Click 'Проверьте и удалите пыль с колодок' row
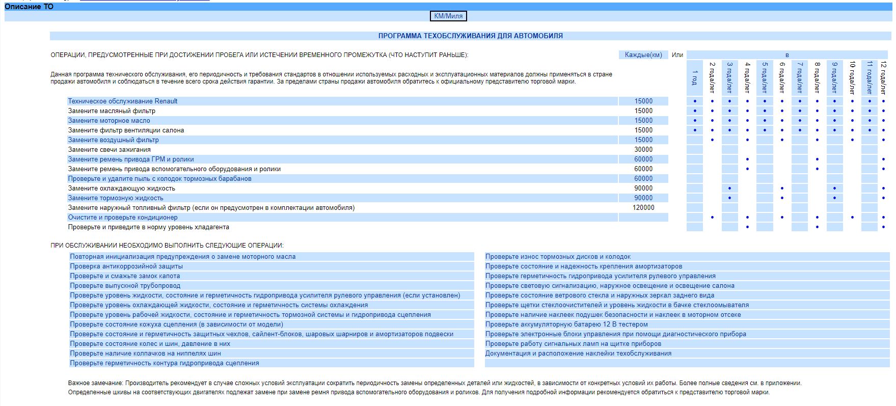Image resolution: width=896 pixels, height=406 pixels. pos(159,179)
